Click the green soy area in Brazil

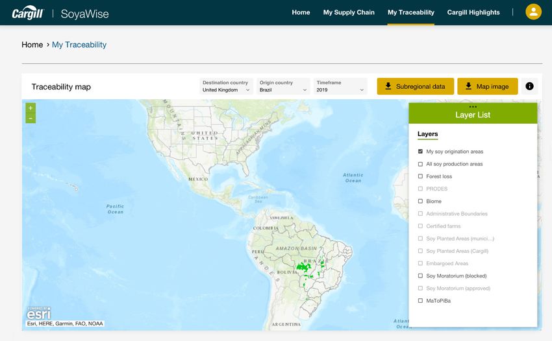pos(303,267)
